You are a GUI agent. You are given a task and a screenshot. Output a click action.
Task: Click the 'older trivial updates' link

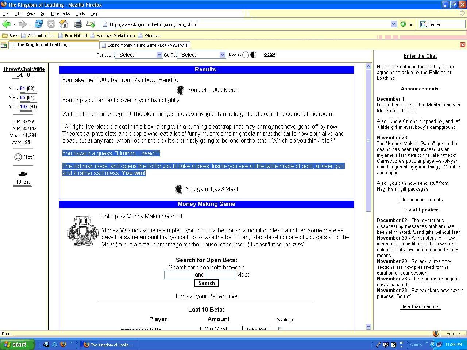click(420, 307)
